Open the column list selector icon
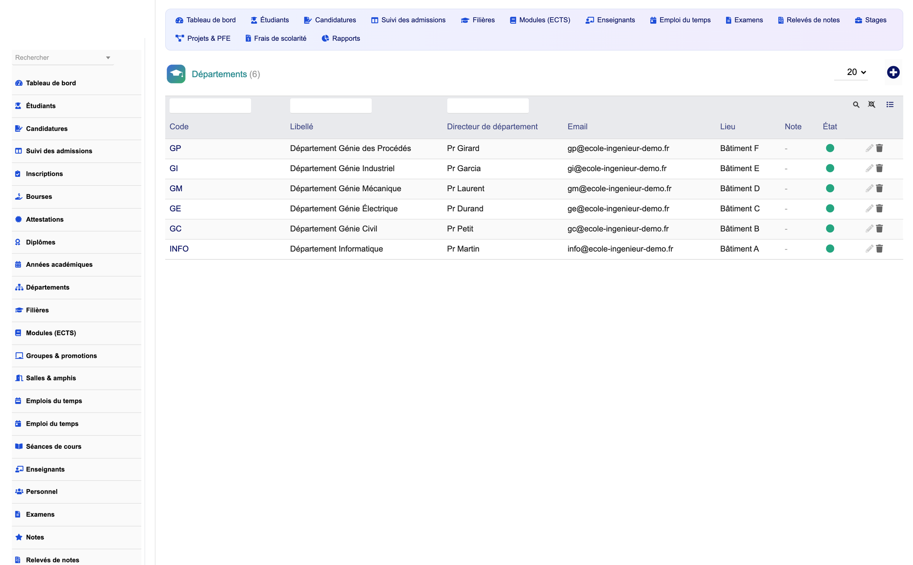Image resolution: width=913 pixels, height=565 pixels. click(x=890, y=105)
